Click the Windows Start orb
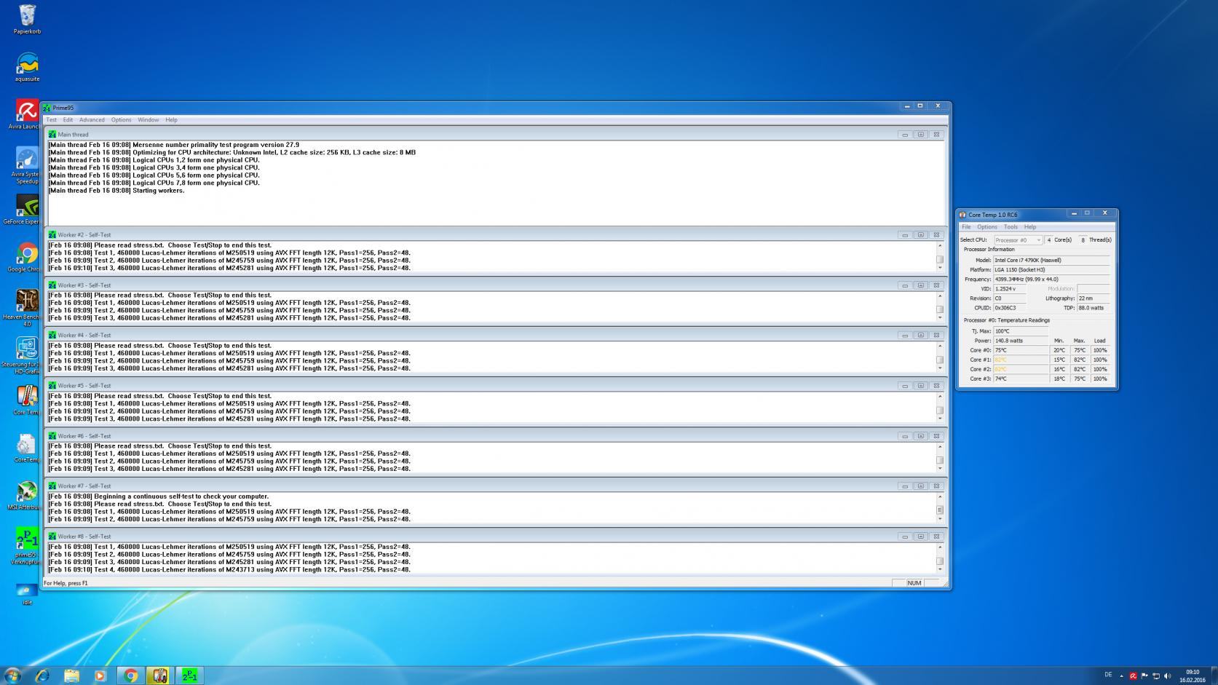 click(12, 675)
